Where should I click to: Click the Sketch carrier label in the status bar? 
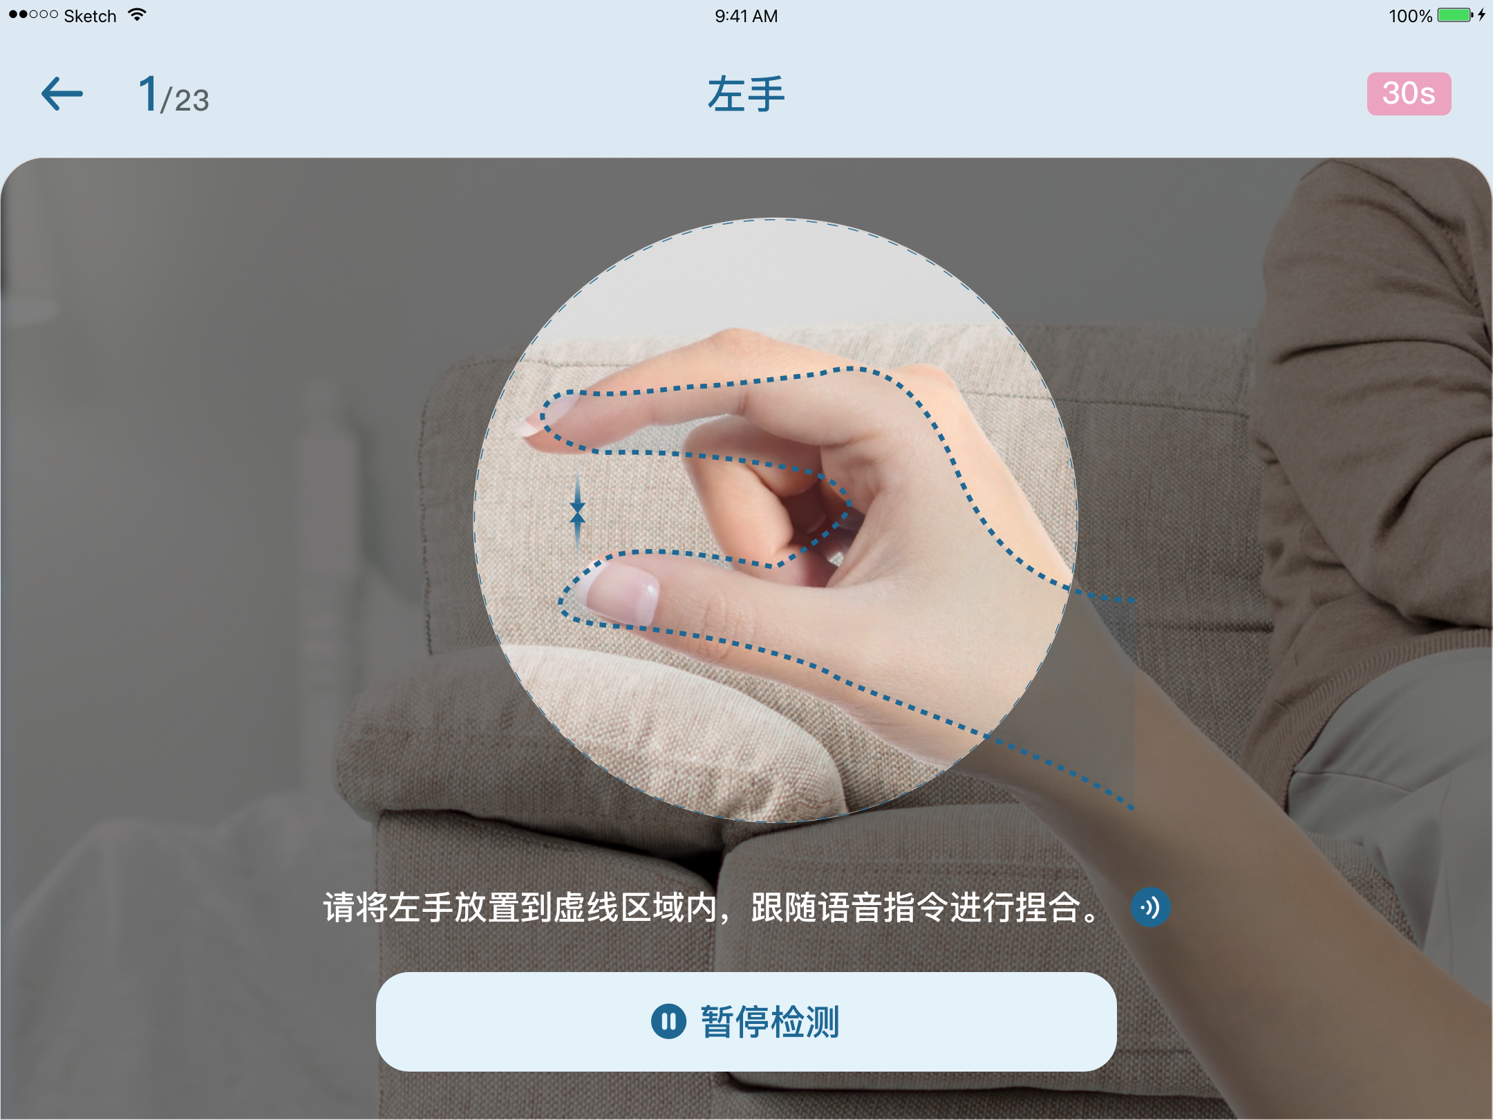point(90,16)
